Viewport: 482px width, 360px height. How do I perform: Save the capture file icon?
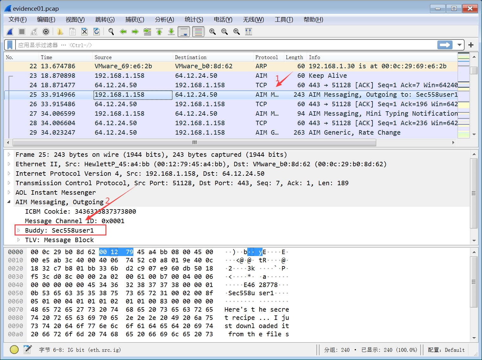[x=72, y=32]
